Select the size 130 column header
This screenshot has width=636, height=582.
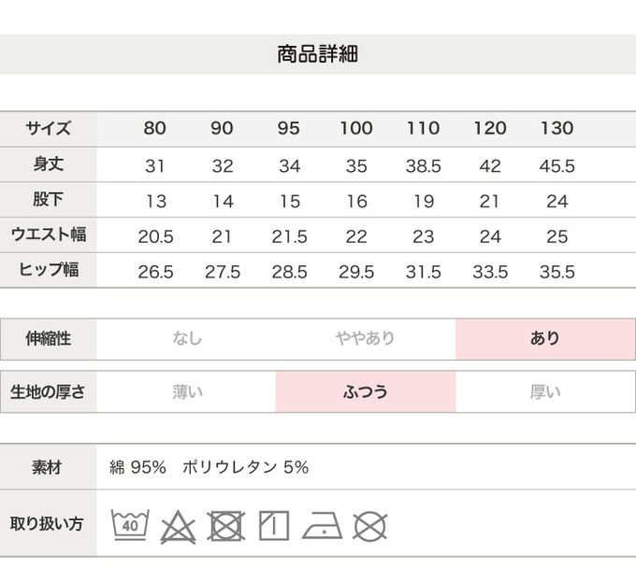coord(557,129)
